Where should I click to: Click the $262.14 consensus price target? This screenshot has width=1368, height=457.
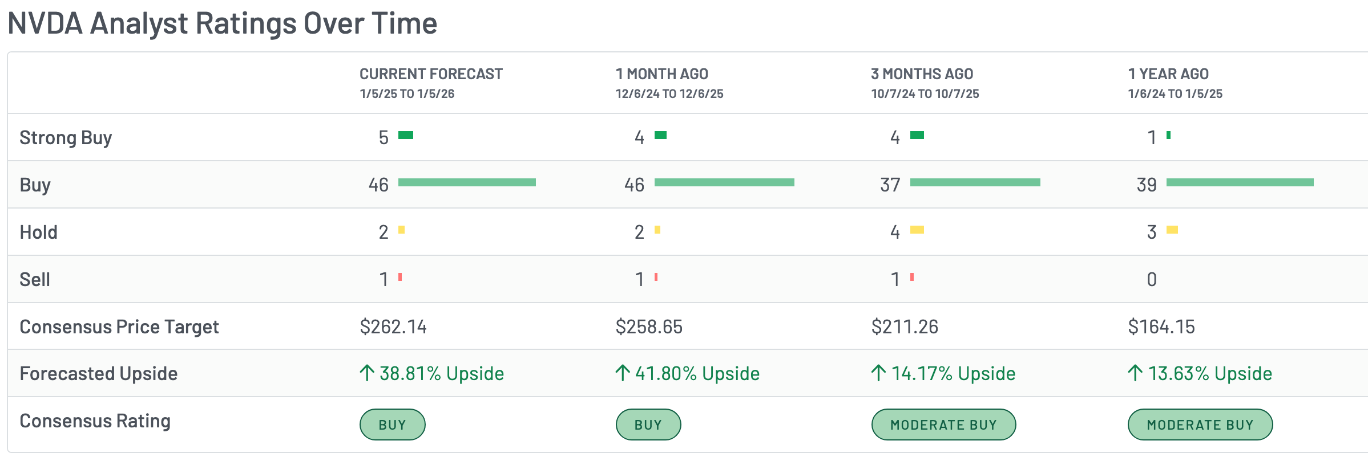393,327
